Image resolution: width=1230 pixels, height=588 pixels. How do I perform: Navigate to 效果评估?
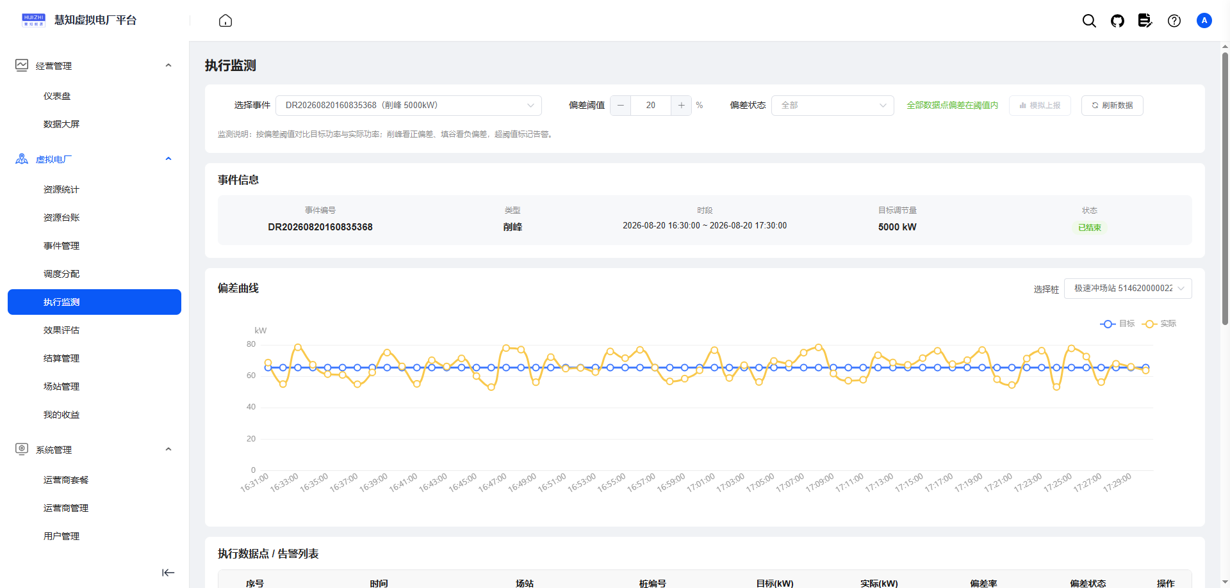94,330
